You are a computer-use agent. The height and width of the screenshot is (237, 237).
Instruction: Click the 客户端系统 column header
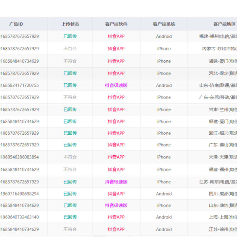click(164, 24)
